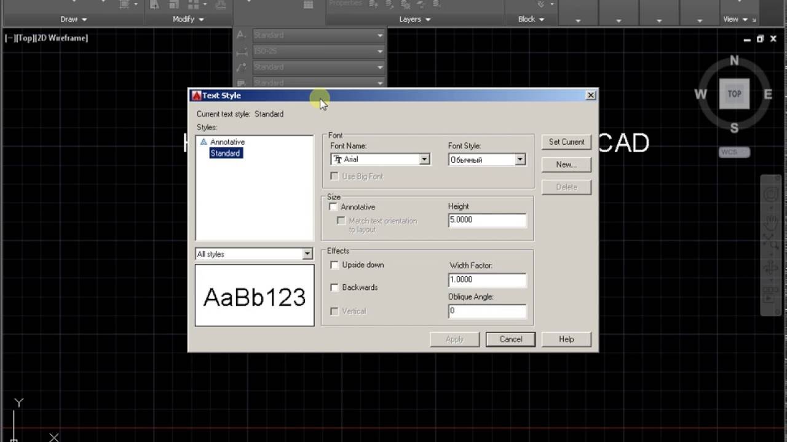This screenshot has height=442, width=787.
Task: Click the Height input field
Action: pyautogui.click(x=487, y=220)
